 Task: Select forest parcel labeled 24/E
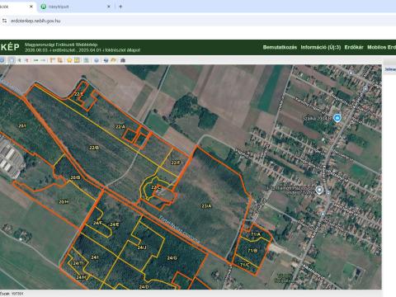click(115, 224)
